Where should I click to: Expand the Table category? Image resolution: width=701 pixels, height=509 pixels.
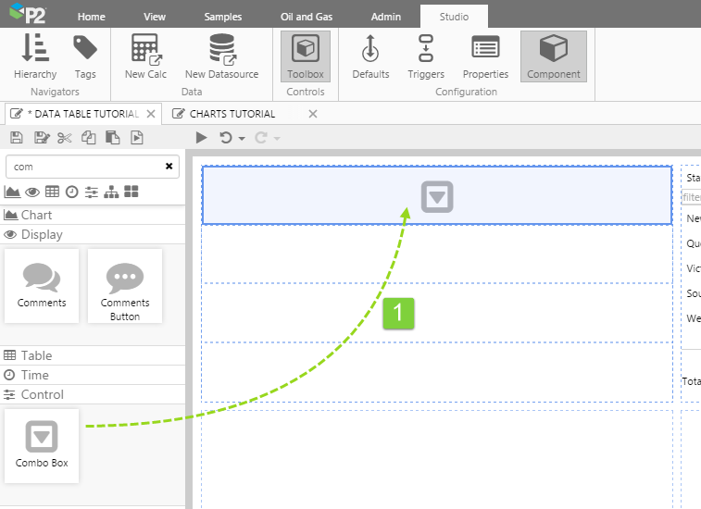[x=37, y=355]
